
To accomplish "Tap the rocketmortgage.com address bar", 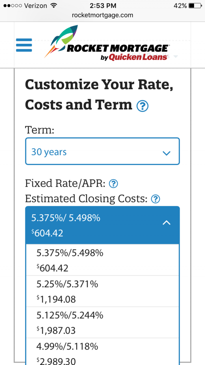I will point(102,15).
